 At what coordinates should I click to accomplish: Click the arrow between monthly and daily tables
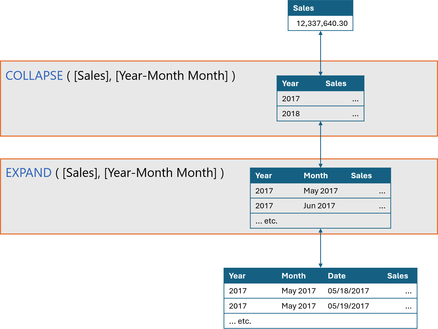tap(320, 248)
